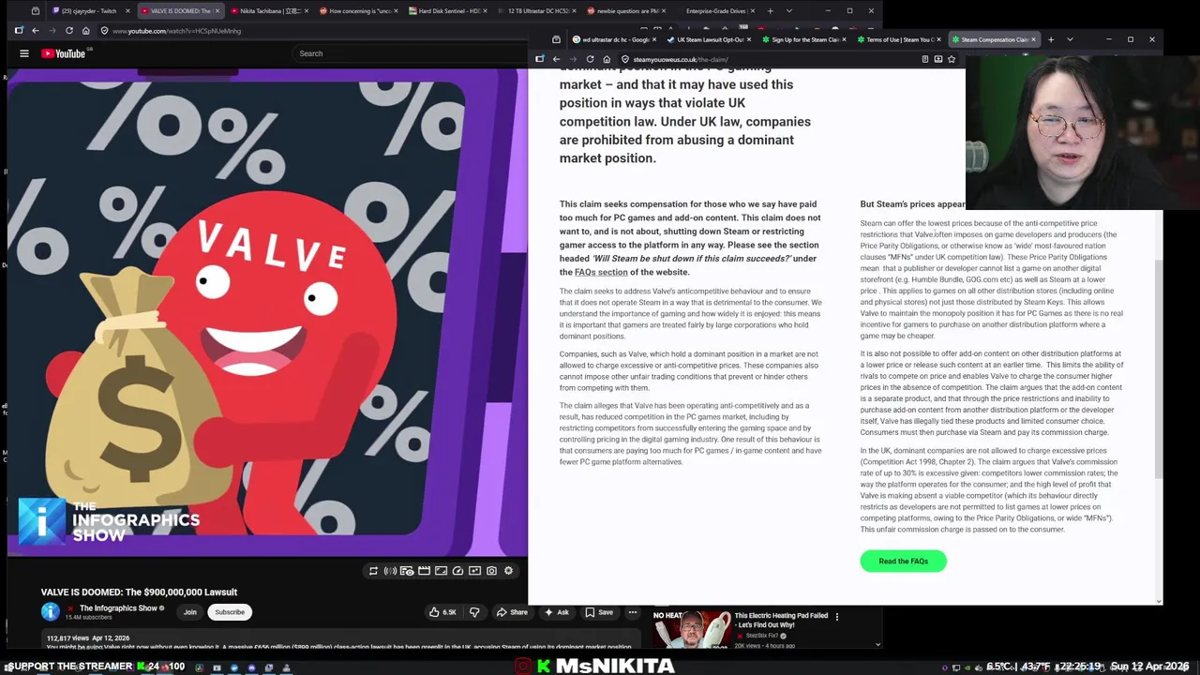Viewport: 1200px width, 675px height.
Task: Click the Ask button under the video
Action: (556, 612)
